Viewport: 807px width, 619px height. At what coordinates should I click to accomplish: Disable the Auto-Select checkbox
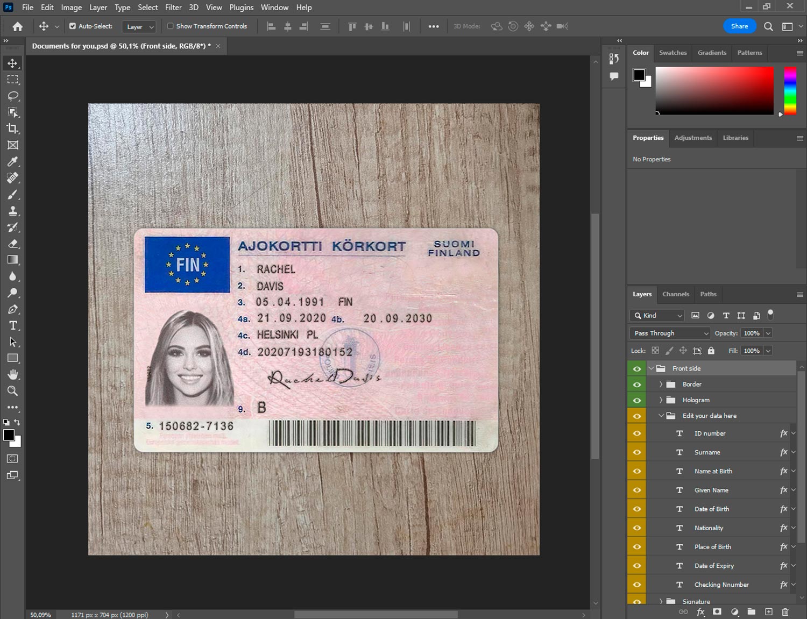[x=73, y=26]
